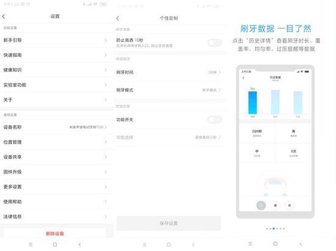The image size is (336, 251).
Task: Toggle the 功能开关 switch
Action: click(x=214, y=119)
